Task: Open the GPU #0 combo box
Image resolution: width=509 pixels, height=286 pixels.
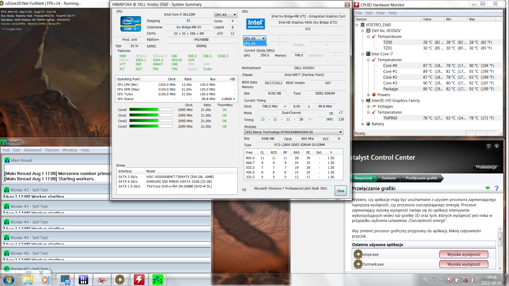Action: (254, 38)
